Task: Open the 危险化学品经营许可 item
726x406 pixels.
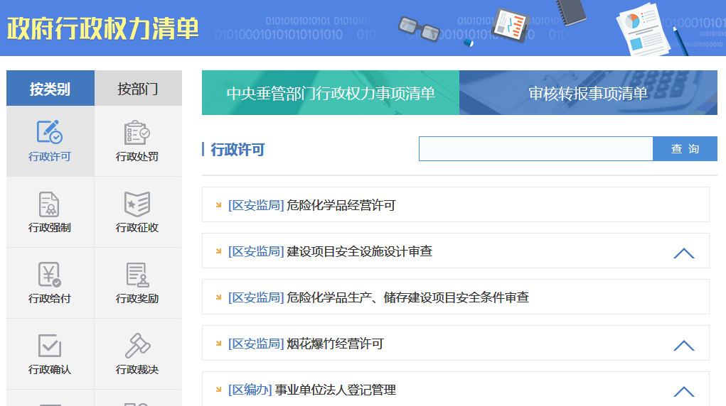Action: click(341, 205)
